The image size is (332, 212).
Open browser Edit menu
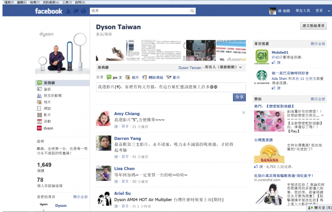[22, 2]
